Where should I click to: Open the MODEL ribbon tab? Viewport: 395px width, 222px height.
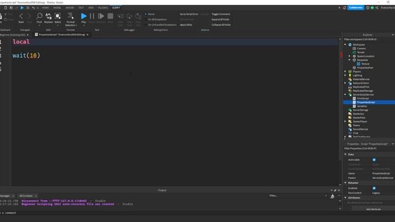coord(57,8)
